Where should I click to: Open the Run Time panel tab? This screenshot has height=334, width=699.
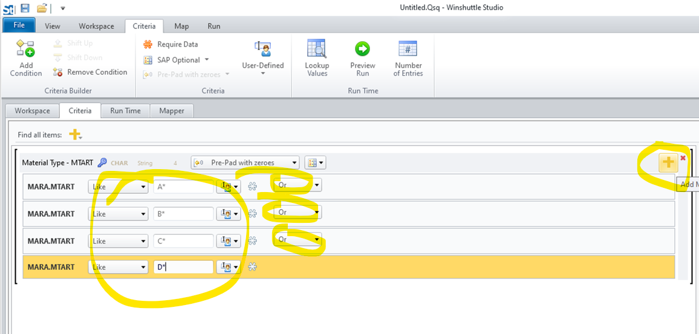pyautogui.click(x=125, y=111)
